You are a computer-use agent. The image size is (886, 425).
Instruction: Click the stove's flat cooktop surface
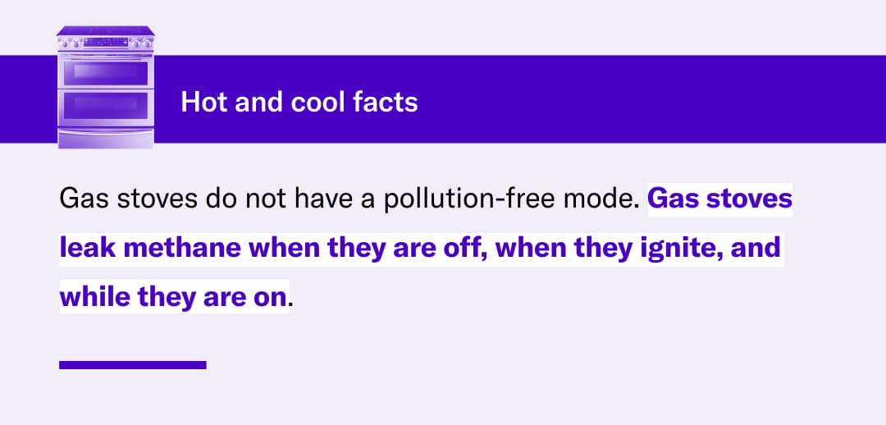point(105,30)
